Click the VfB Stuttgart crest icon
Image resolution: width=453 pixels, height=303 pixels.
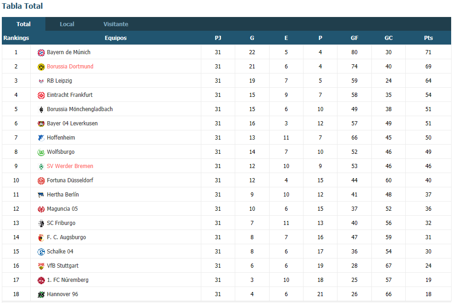(x=41, y=266)
